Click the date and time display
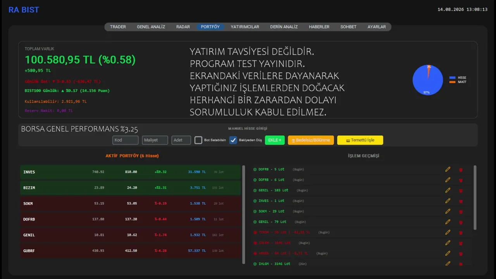Image resolution: width=496 pixels, height=279 pixels. click(462, 9)
